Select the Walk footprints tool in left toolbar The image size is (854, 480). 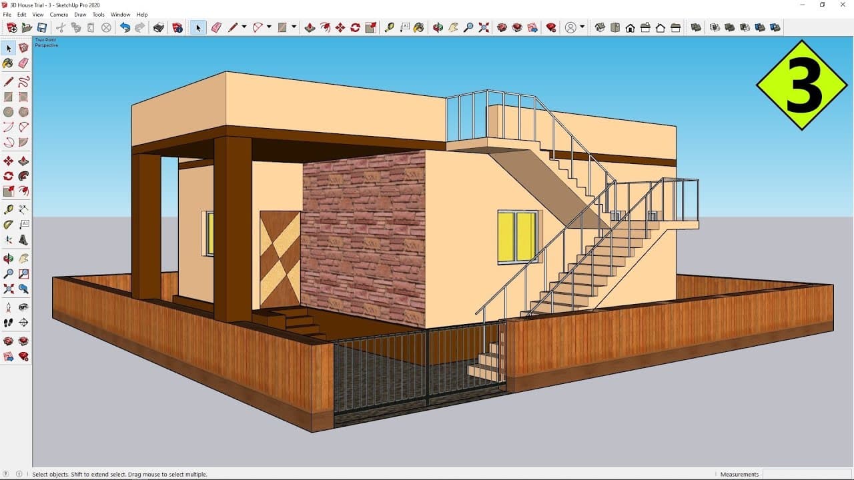9,323
